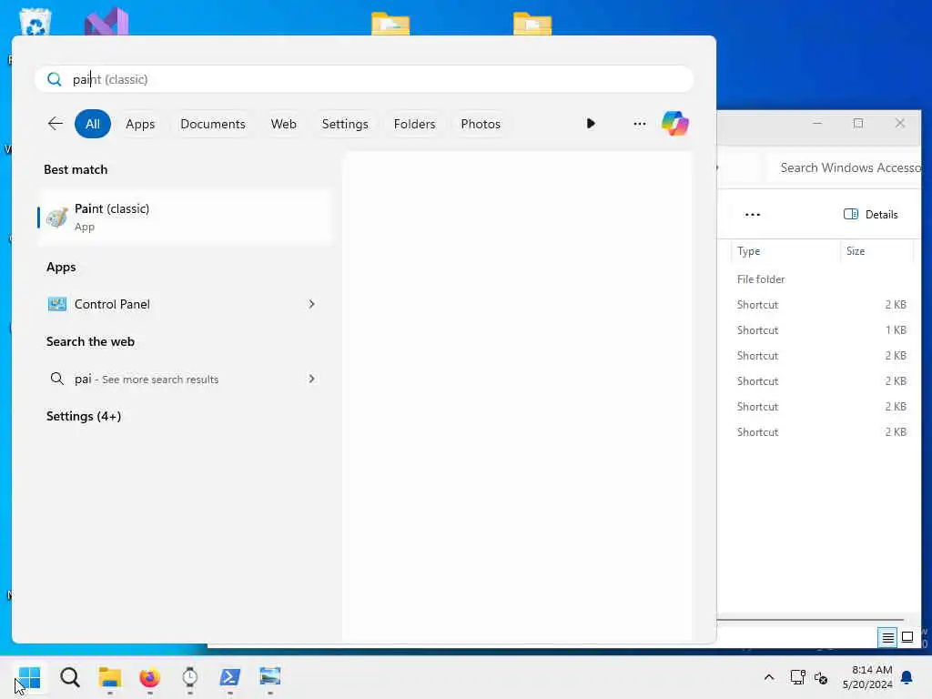This screenshot has height=699, width=932.
Task: Click network status tray icon
Action: (x=797, y=677)
